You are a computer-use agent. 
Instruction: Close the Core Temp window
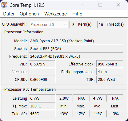pos(118,5)
